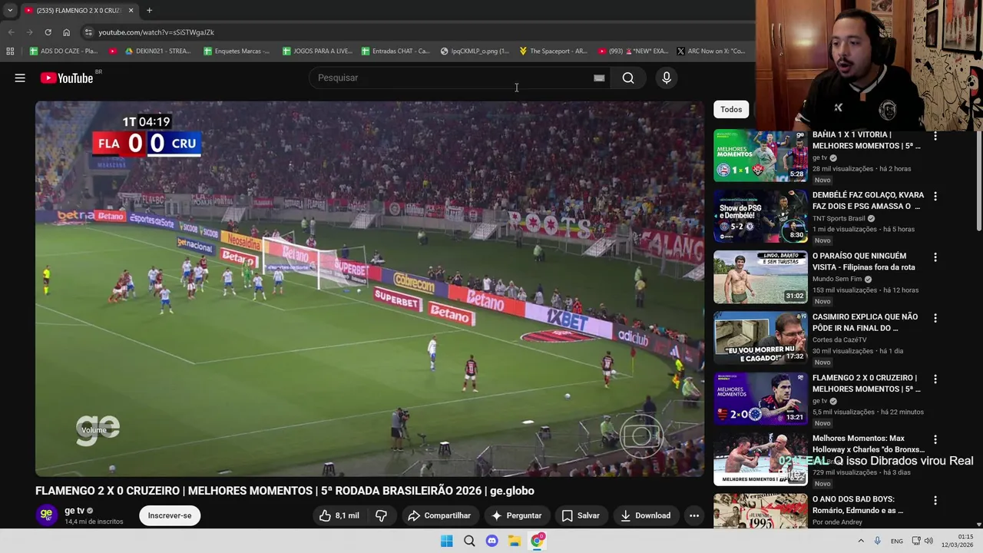
Task: Open options for the Max Holloway video
Action: click(935, 439)
